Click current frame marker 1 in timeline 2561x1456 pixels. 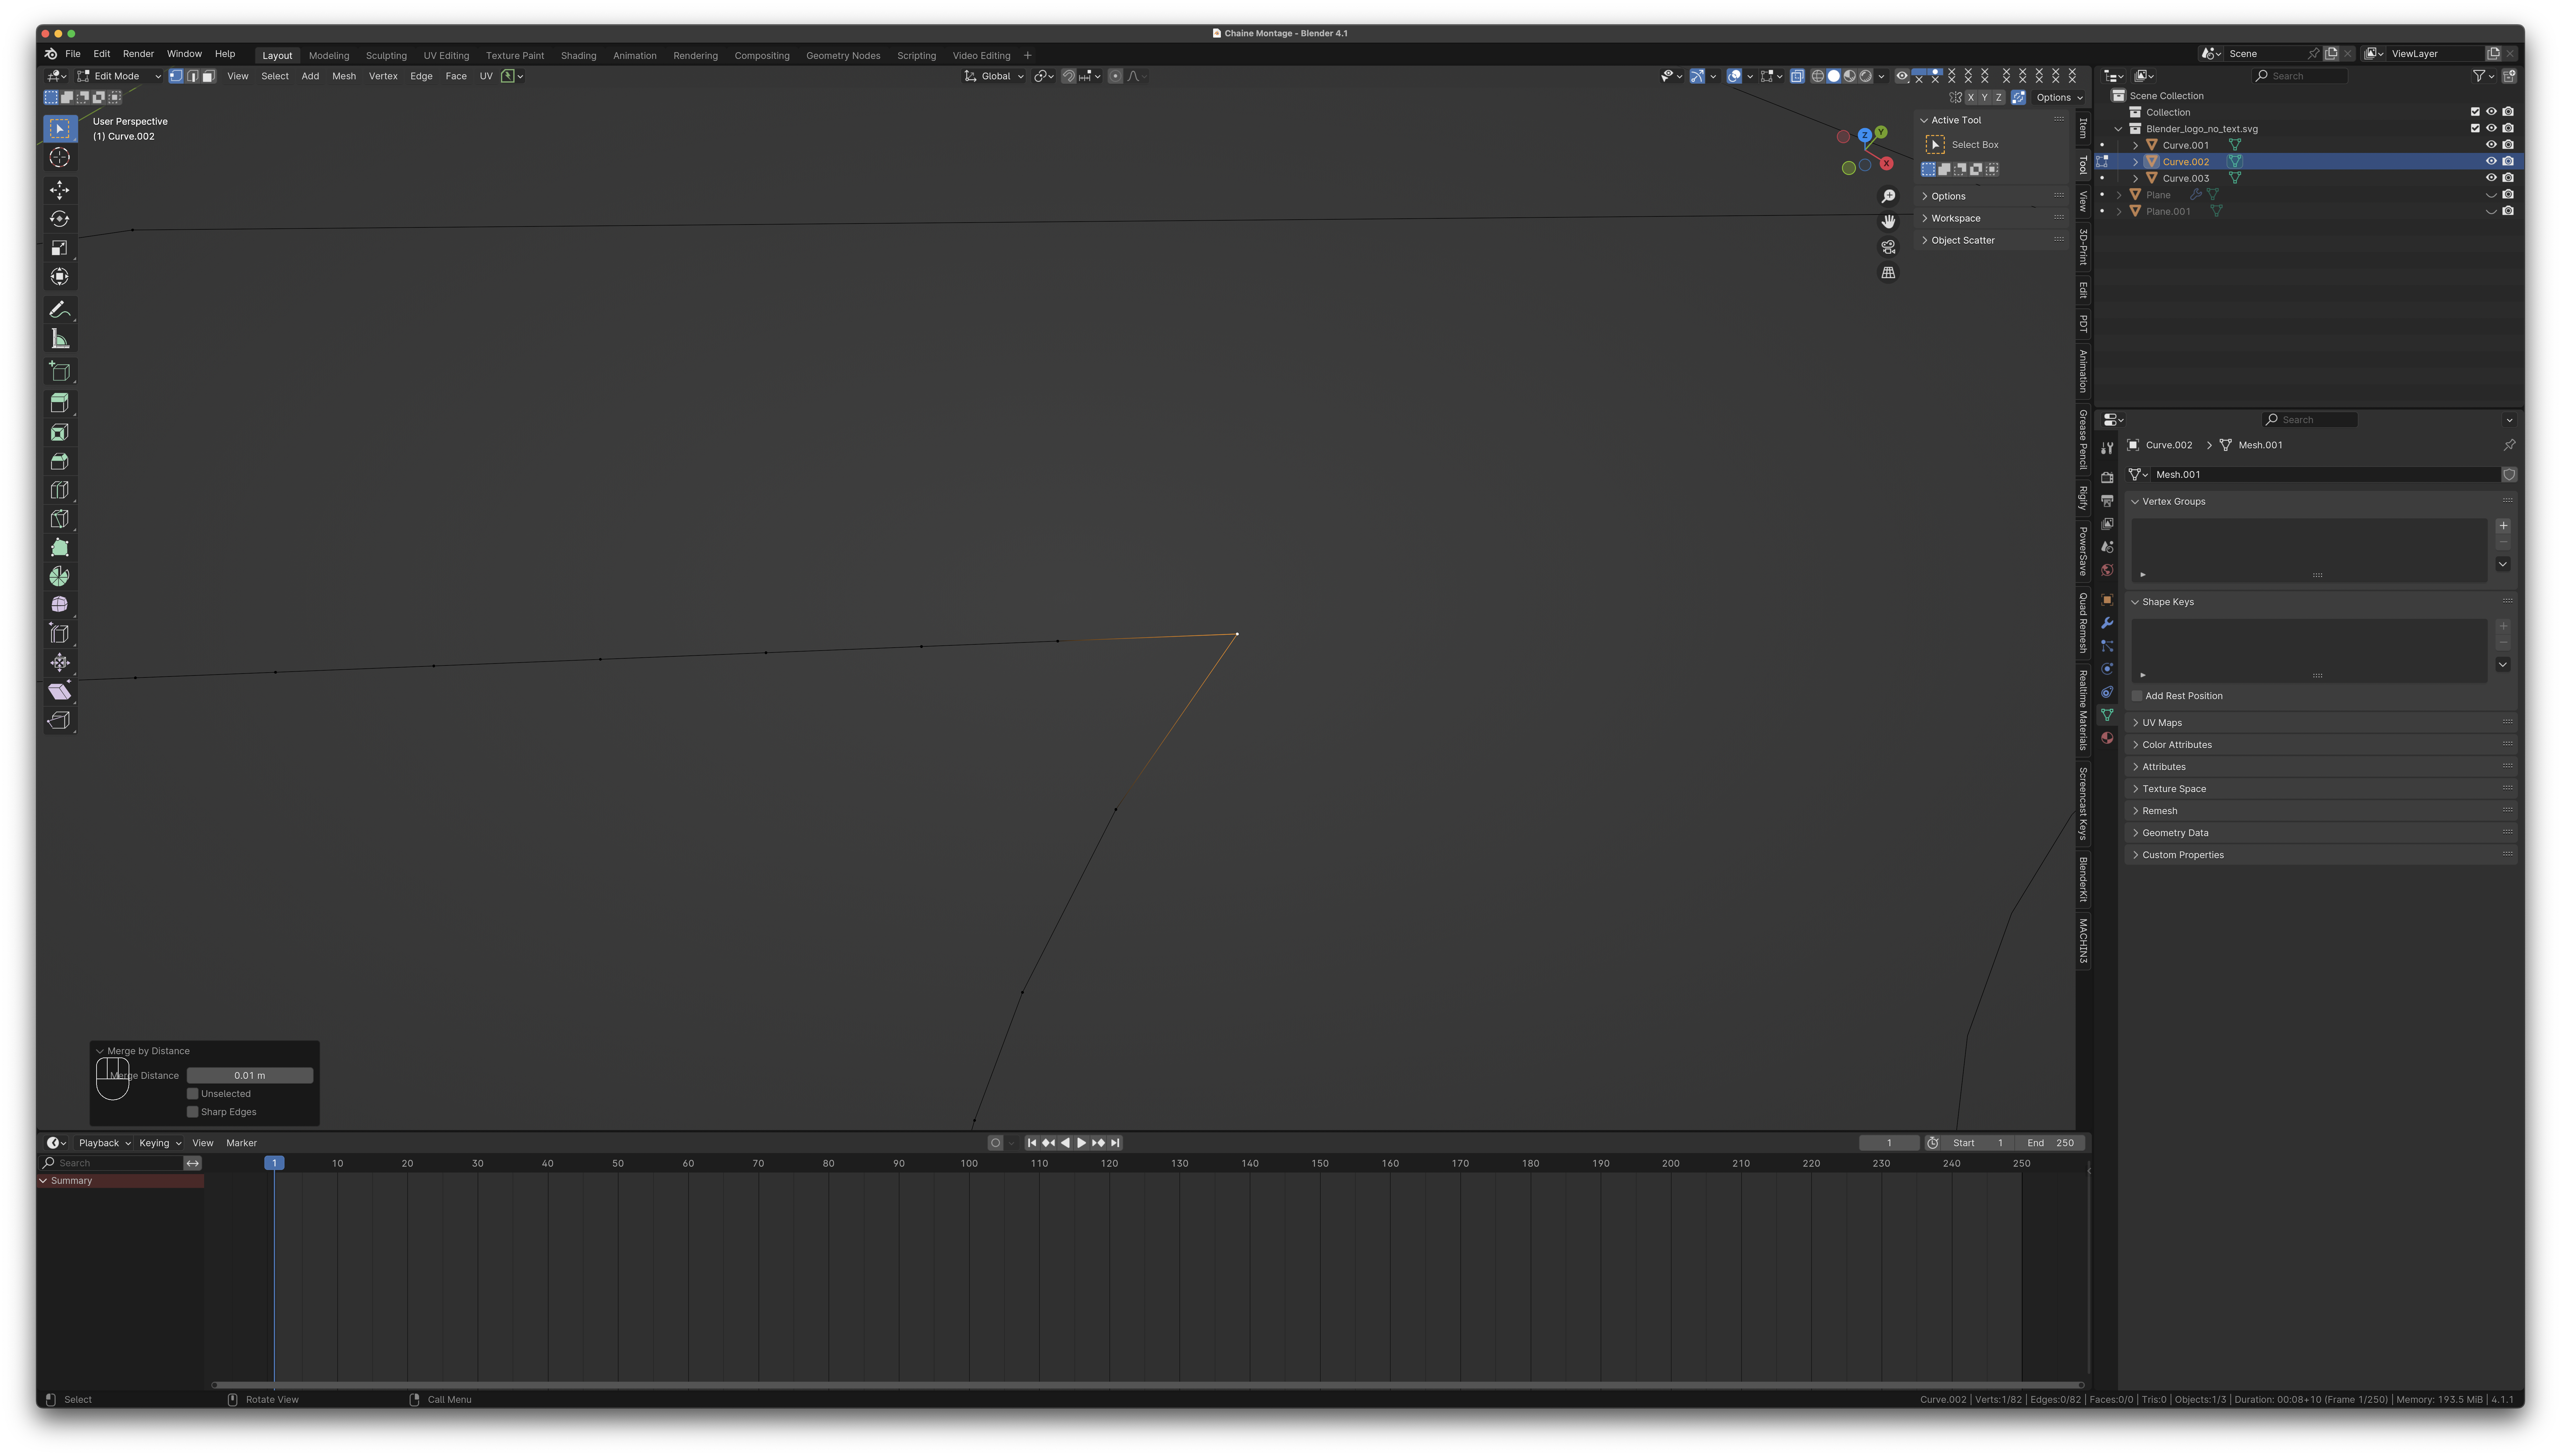274,1163
